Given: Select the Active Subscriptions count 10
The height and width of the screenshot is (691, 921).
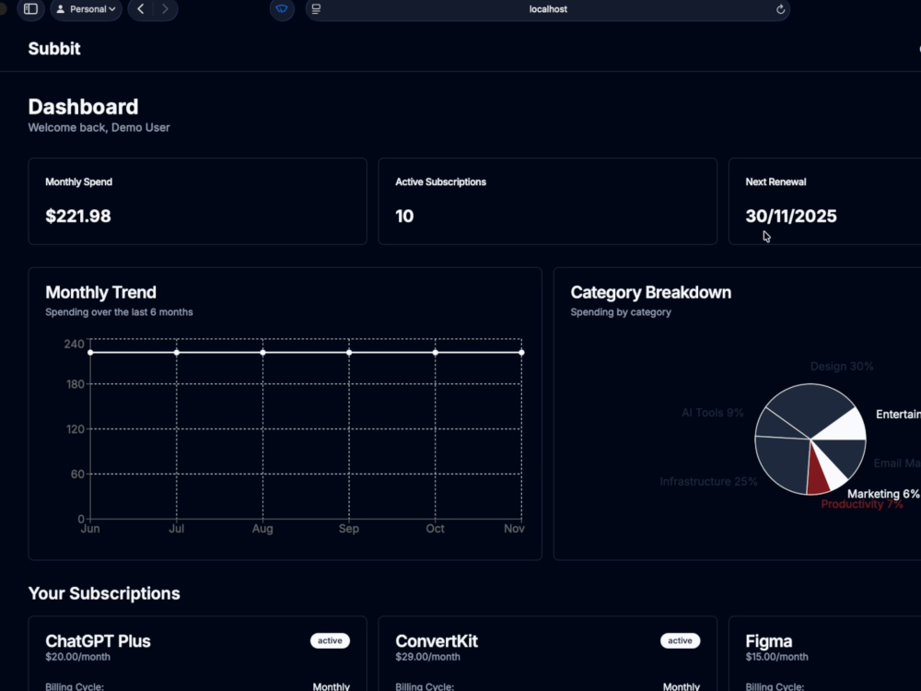Looking at the screenshot, I should pyautogui.click(x=404, y=217).
